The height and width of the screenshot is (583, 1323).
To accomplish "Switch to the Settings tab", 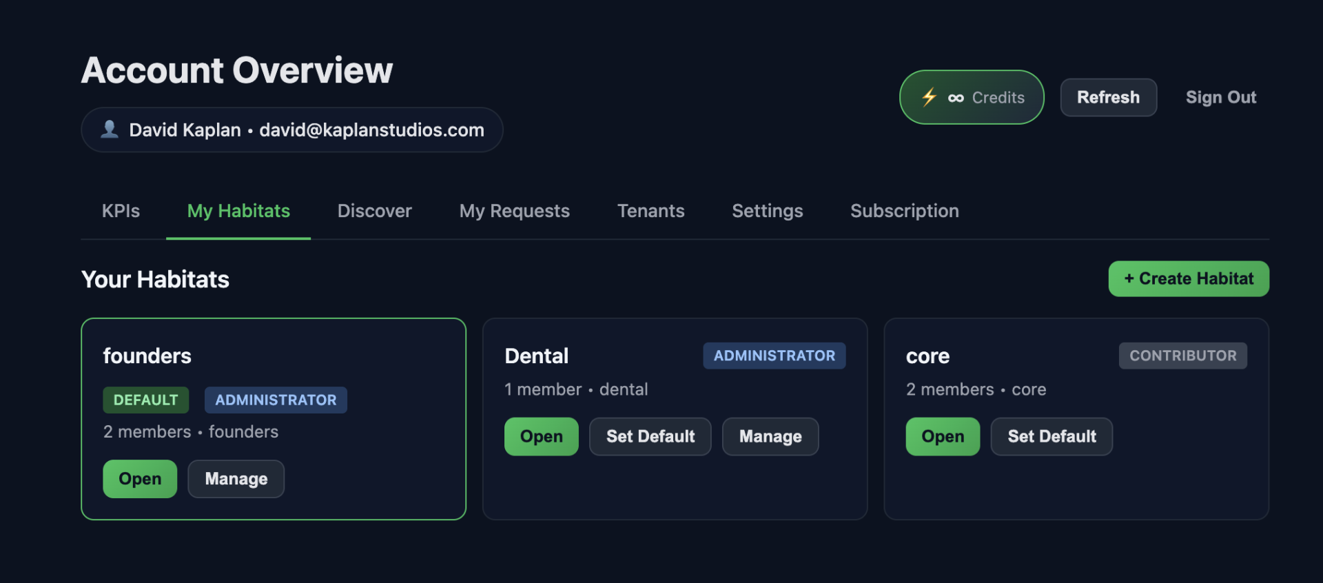I will [x=767, y=211].
